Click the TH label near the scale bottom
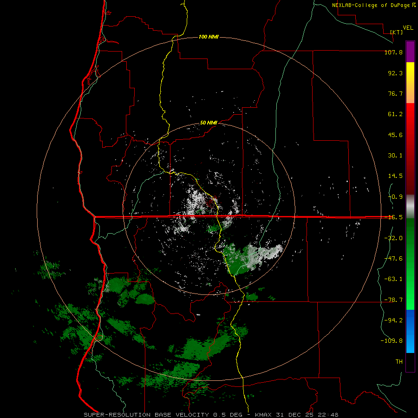This screenshot has width=418, height=418. coord(399,362)
